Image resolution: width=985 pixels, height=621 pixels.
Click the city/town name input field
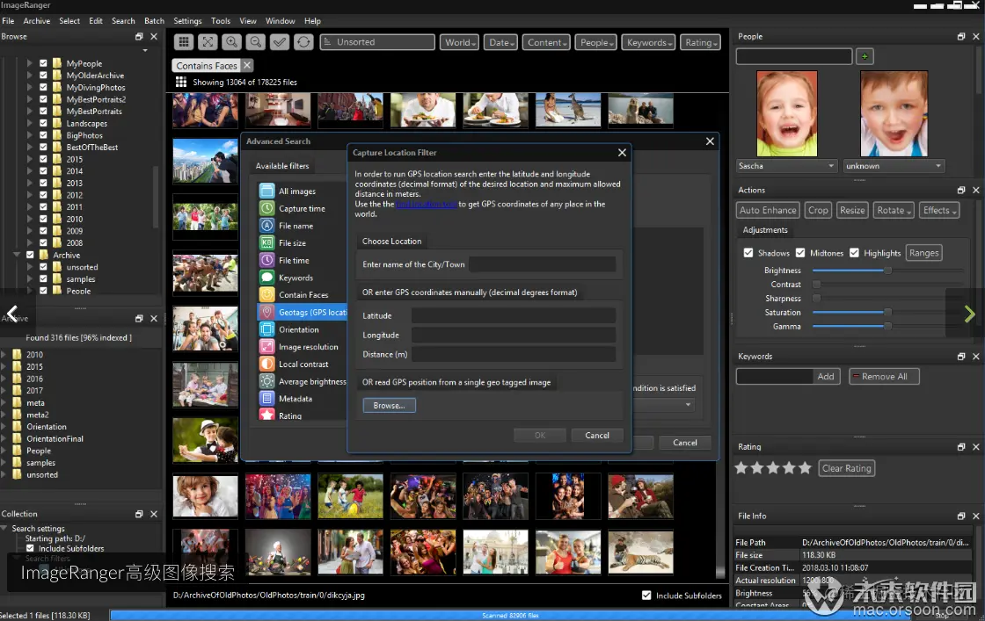pyautogui.click(x=542, y=264)
